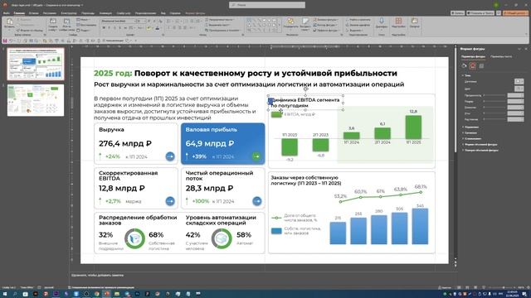
Task: Toggle Underline formatting in the ribbon
Action: click(114, 28)
